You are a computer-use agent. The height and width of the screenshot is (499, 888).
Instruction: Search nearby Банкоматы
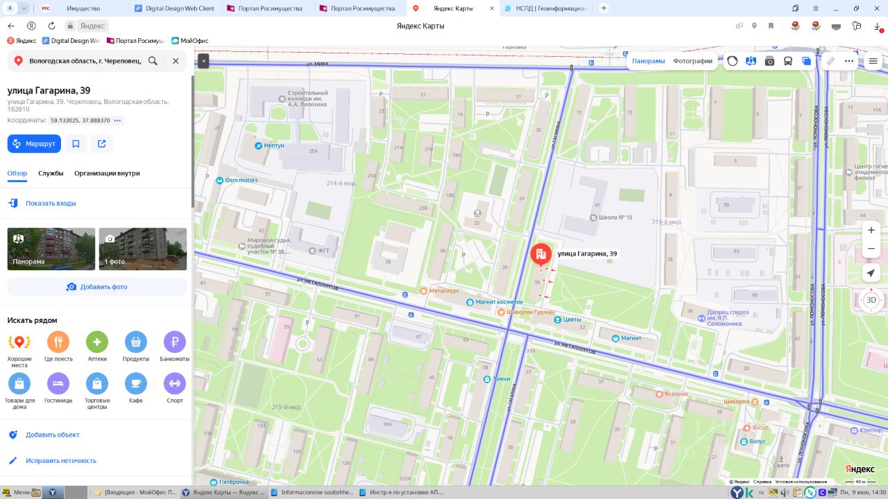[175, 347]
